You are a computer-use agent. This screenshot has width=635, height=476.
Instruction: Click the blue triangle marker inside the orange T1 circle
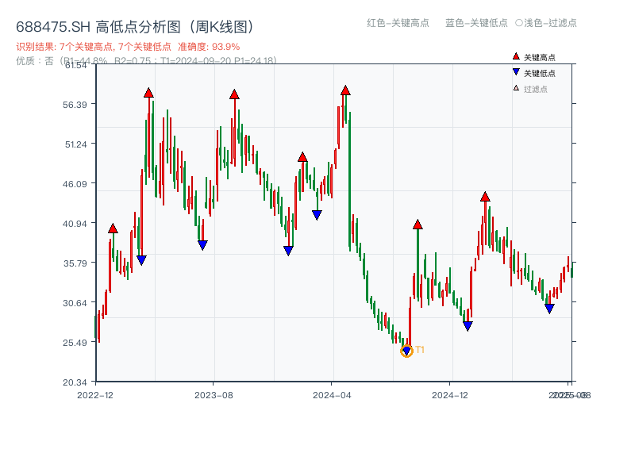tap(406, 349)
